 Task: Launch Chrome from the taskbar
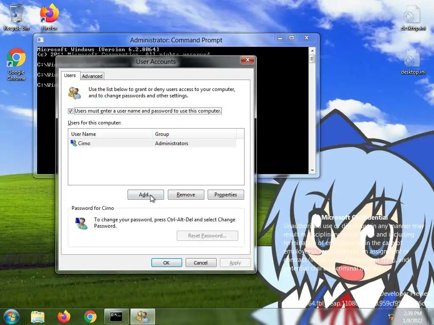click(x=90, y=317)
